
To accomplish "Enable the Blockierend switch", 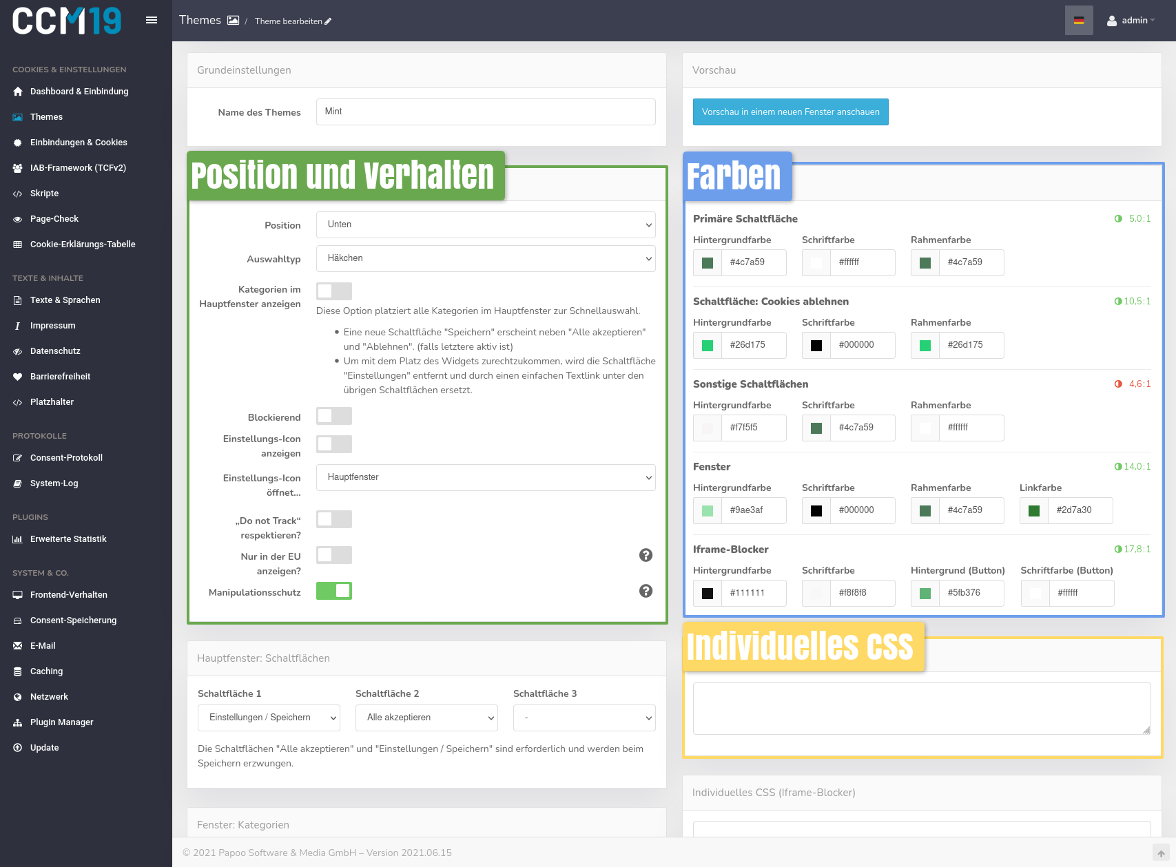I will coord(334,416).
